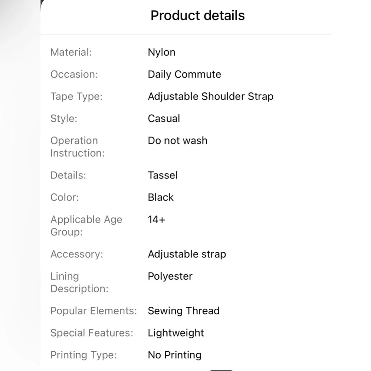This screenshot has height=371, width=371.
Task: Tap the Product details heading
Action: (x=197, y=16)
